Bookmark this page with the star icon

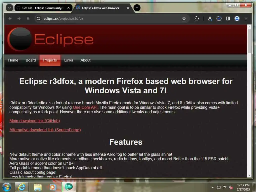pyautogui.click(x=184, y=18)
